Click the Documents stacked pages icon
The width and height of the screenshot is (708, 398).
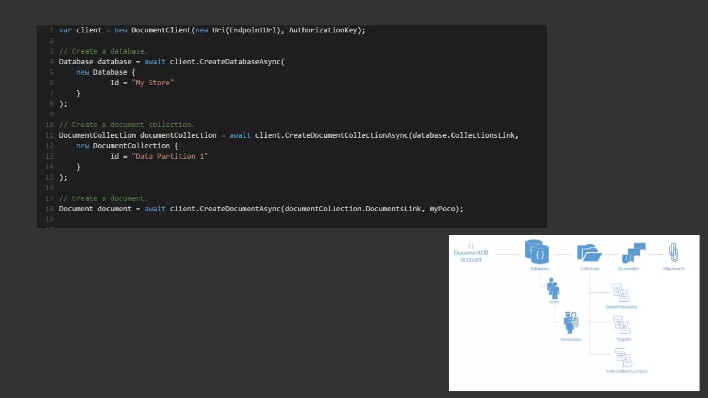pos(633,253)
